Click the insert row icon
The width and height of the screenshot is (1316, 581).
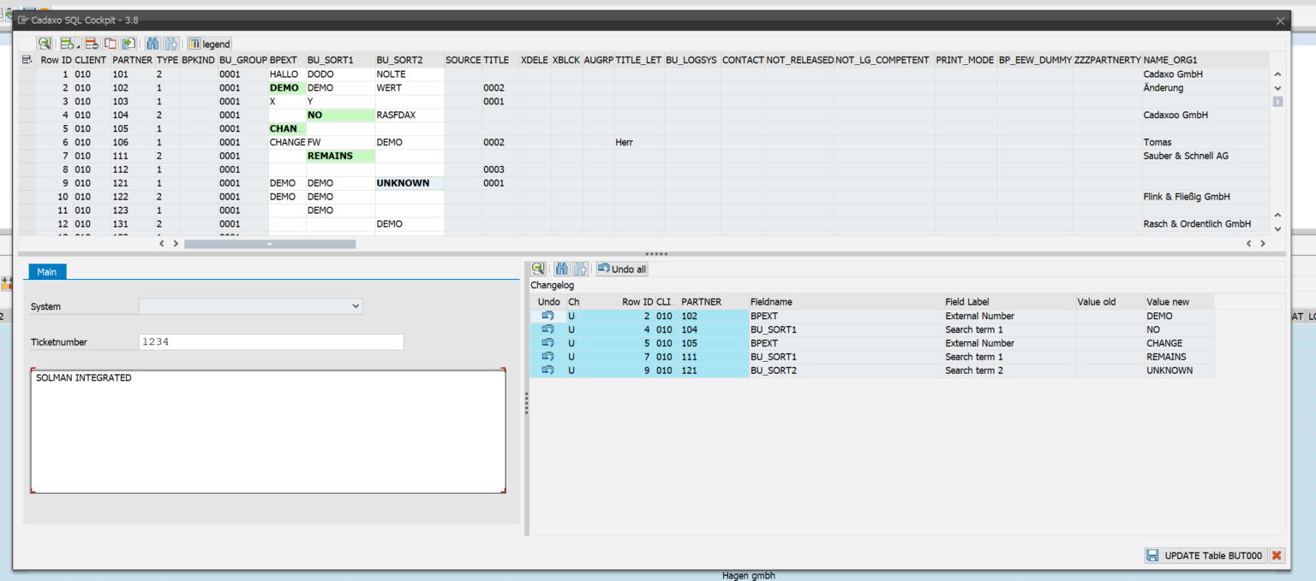[x=65, y=44]
